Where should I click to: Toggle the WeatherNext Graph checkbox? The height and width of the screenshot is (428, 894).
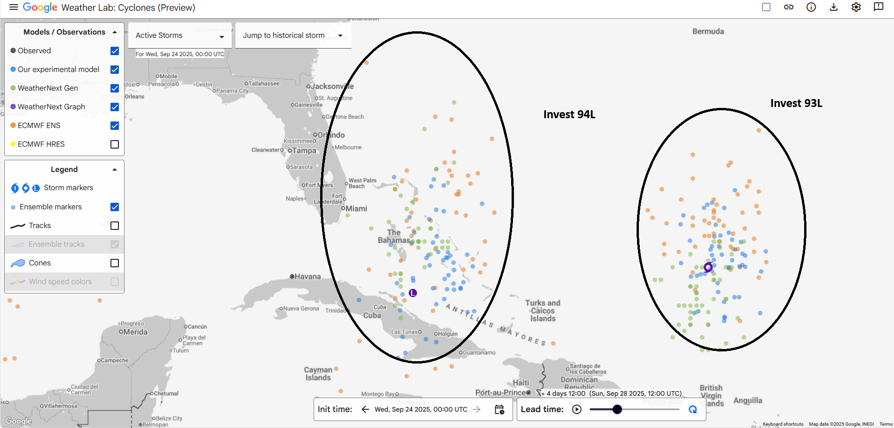pos(115,107)
